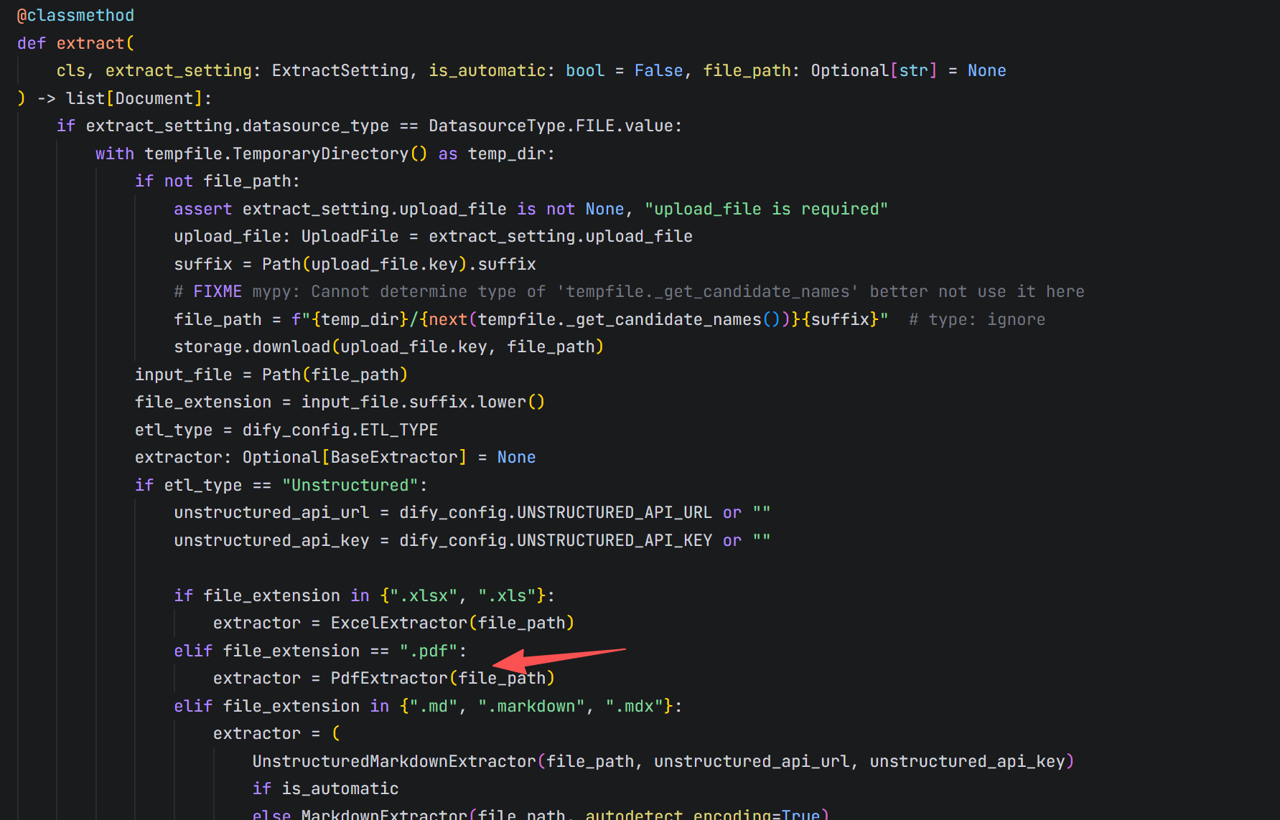The width and height of the screenshot is (1280, 820).
Task: Click the storage.download call
Action: tap(389, 347)
